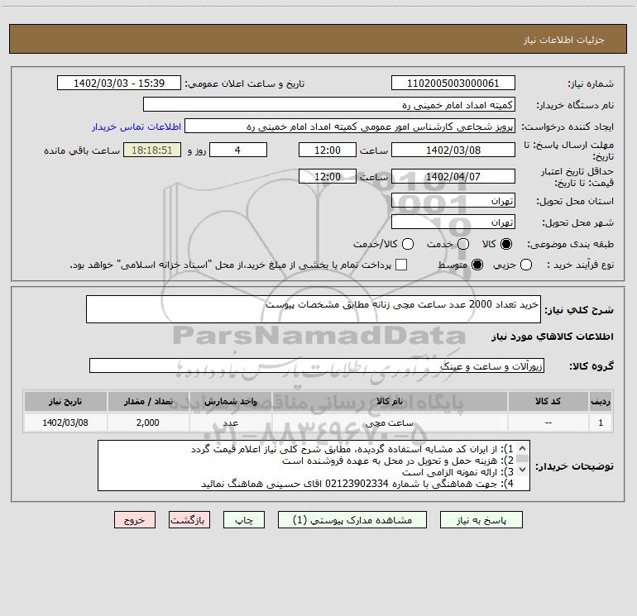Click the price validity date 1402/04/07 field
The height and width of the screenshot is (616, 637).
[x=453, y=176]
